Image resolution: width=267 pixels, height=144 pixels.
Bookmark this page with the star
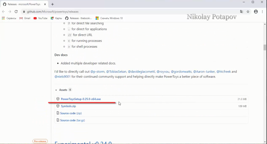(248, 12)
